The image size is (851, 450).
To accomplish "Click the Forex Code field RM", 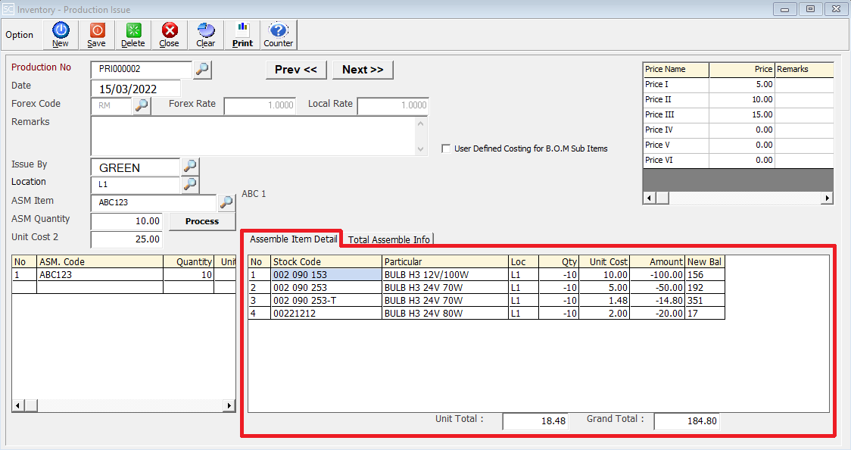I will [111, 105].
